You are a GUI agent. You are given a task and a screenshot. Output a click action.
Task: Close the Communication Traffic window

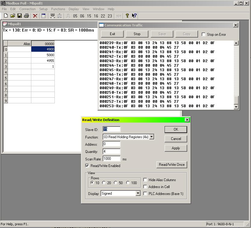tap(235, 25)
